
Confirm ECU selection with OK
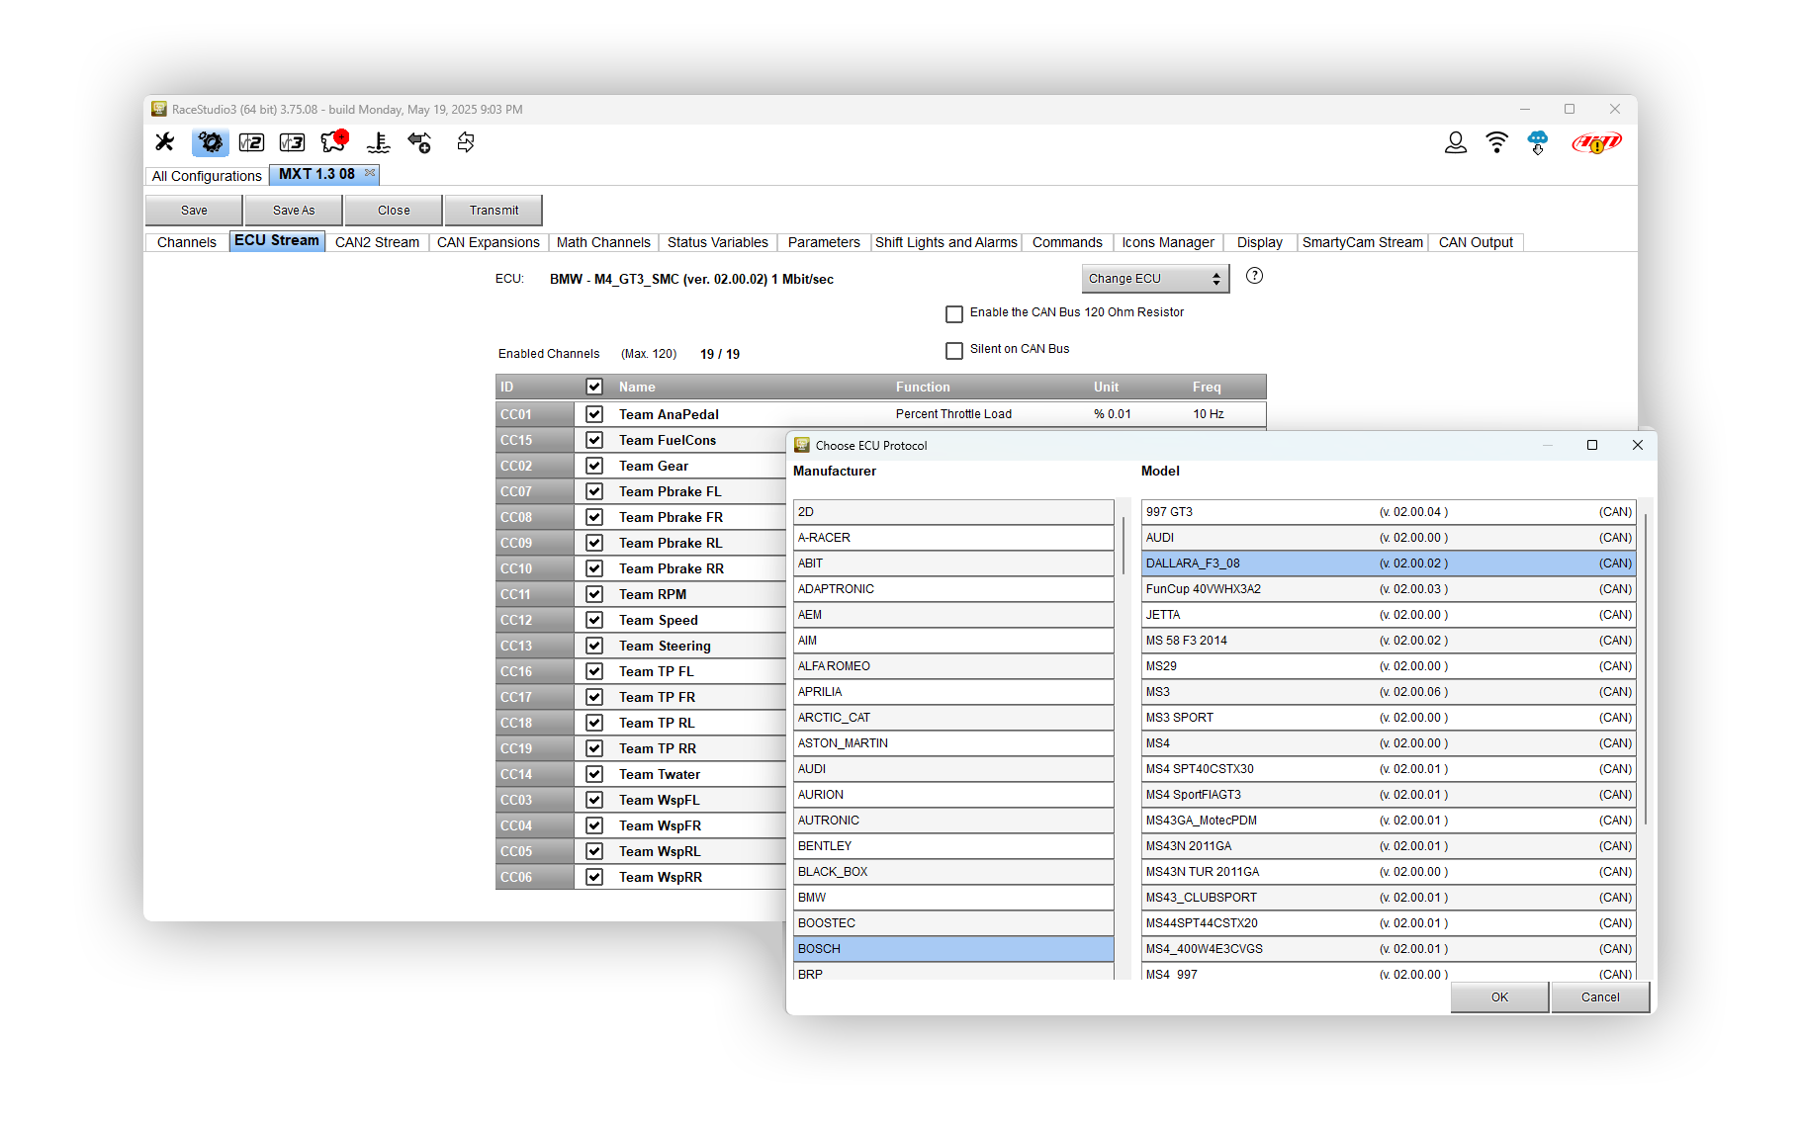pos(1499,997)
